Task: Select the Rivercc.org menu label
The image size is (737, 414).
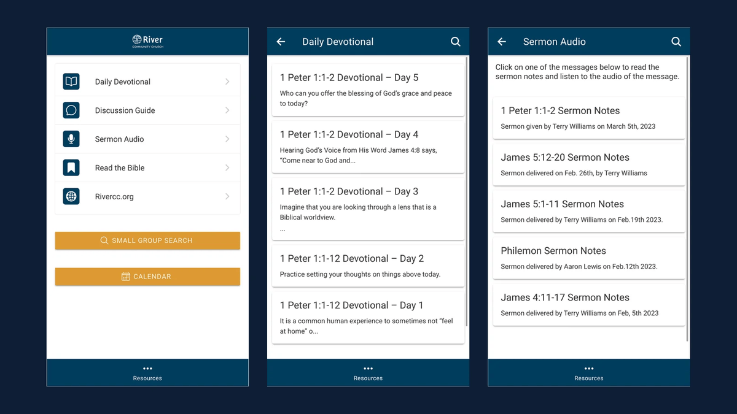Action: pyautogui.click(x=114, y=197)
